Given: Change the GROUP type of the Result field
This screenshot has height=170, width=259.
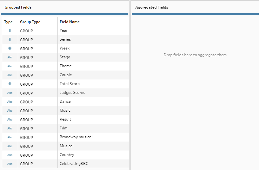Looking at the screenshot, I should click(x=26, y=120).
